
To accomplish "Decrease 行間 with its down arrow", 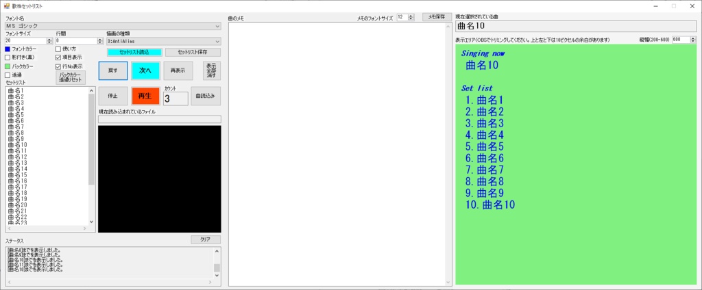I will (x=100, y=43).
